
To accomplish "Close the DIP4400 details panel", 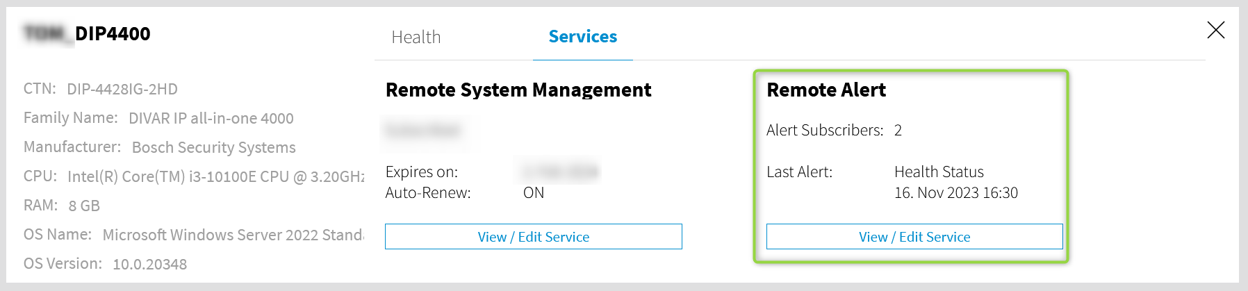I will [x=1215, y=30].
